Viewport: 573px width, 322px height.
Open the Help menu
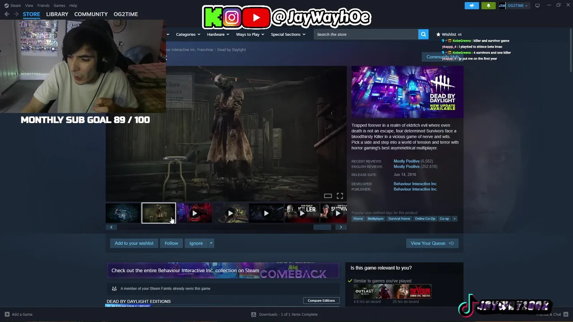click(73, 5)
